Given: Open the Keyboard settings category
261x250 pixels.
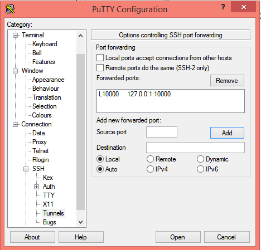Looking at the screenshot, I should tap(45, 44).
